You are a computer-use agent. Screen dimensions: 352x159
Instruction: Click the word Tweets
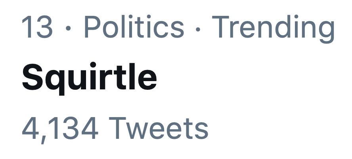pos(158,129)
